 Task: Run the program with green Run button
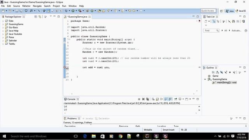click(73, 11)
